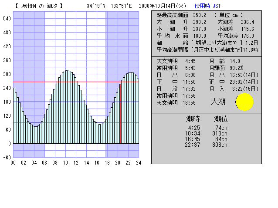
Task: Click the 小潮差 value 115.6
Action: pyautogui.click(x=247, y=29)
